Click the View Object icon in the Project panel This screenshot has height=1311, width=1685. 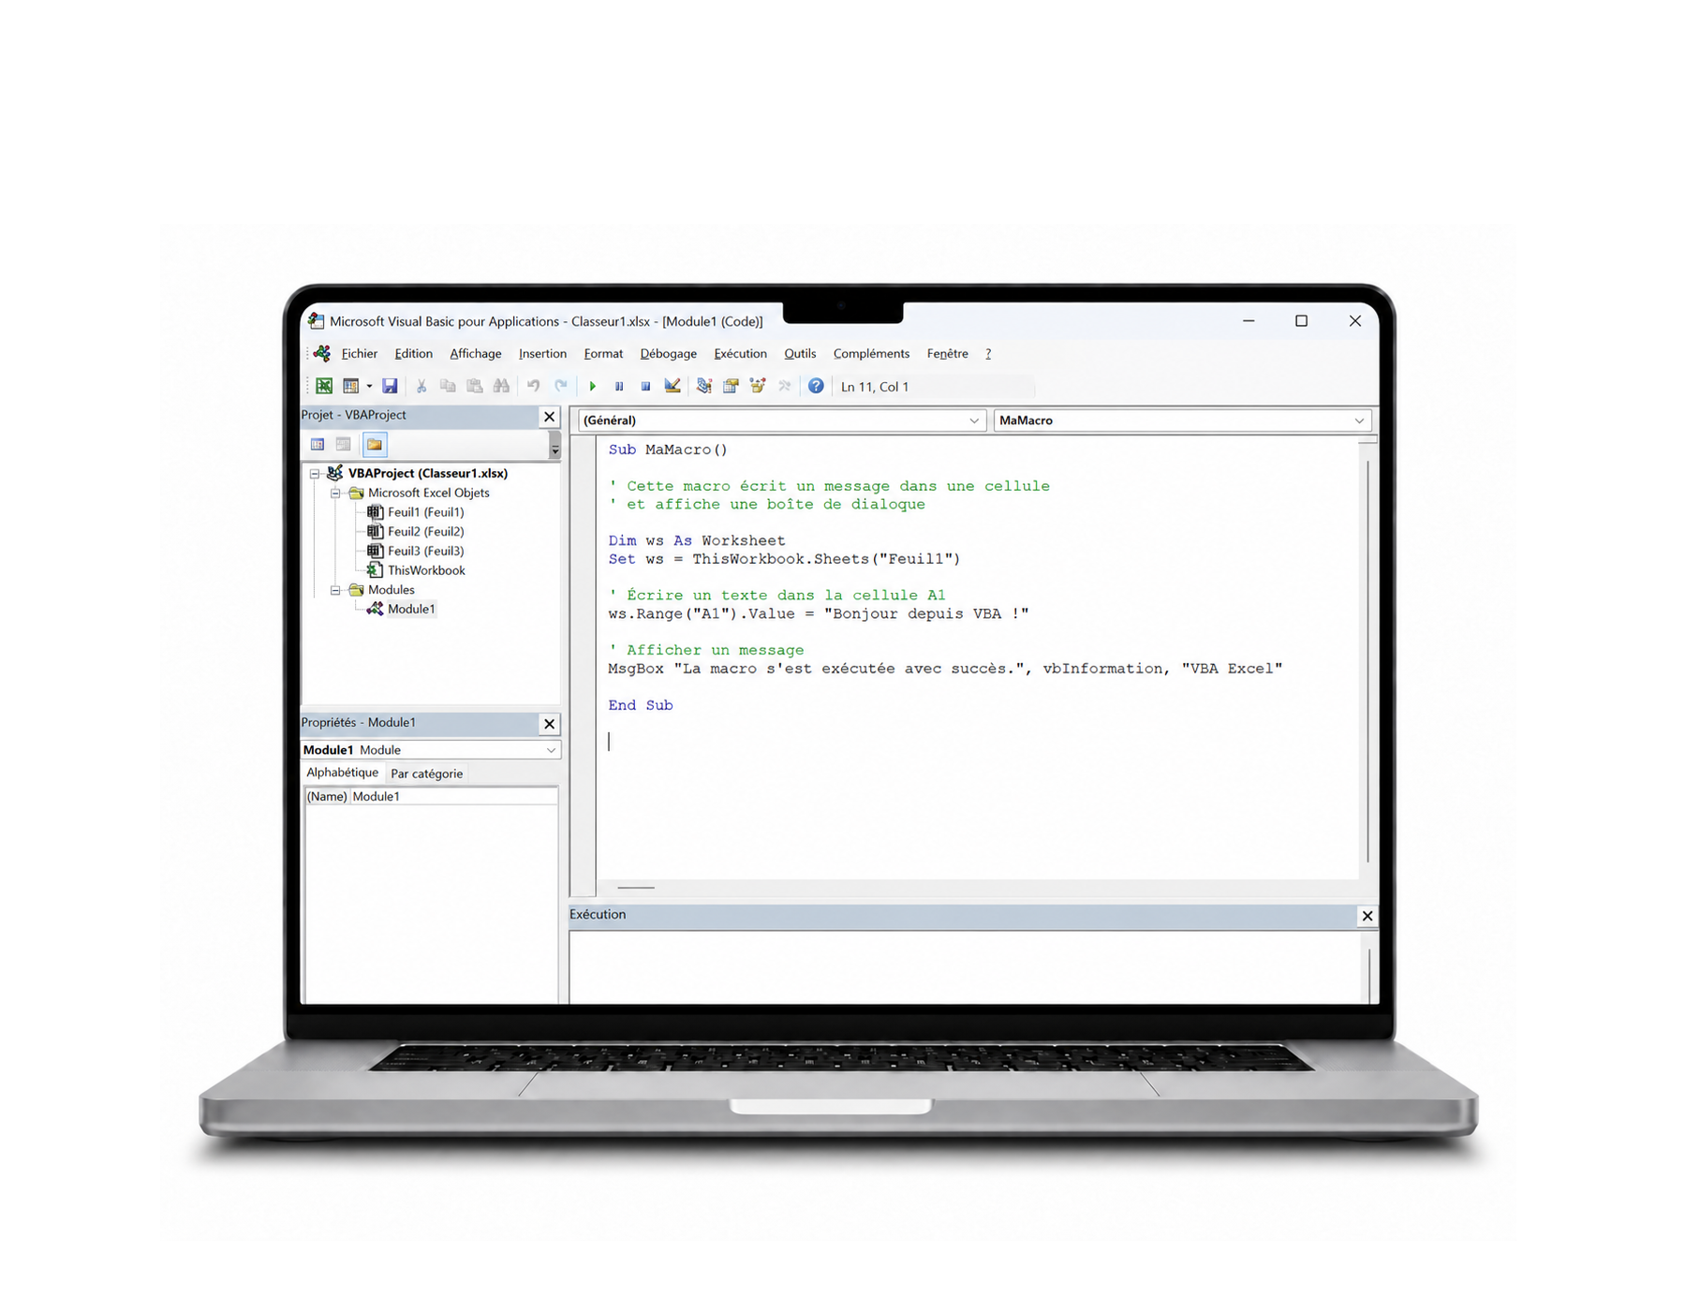pyautogui.click(x=344, y=445)
